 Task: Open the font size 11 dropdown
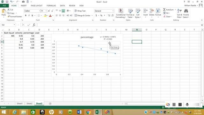46,11
